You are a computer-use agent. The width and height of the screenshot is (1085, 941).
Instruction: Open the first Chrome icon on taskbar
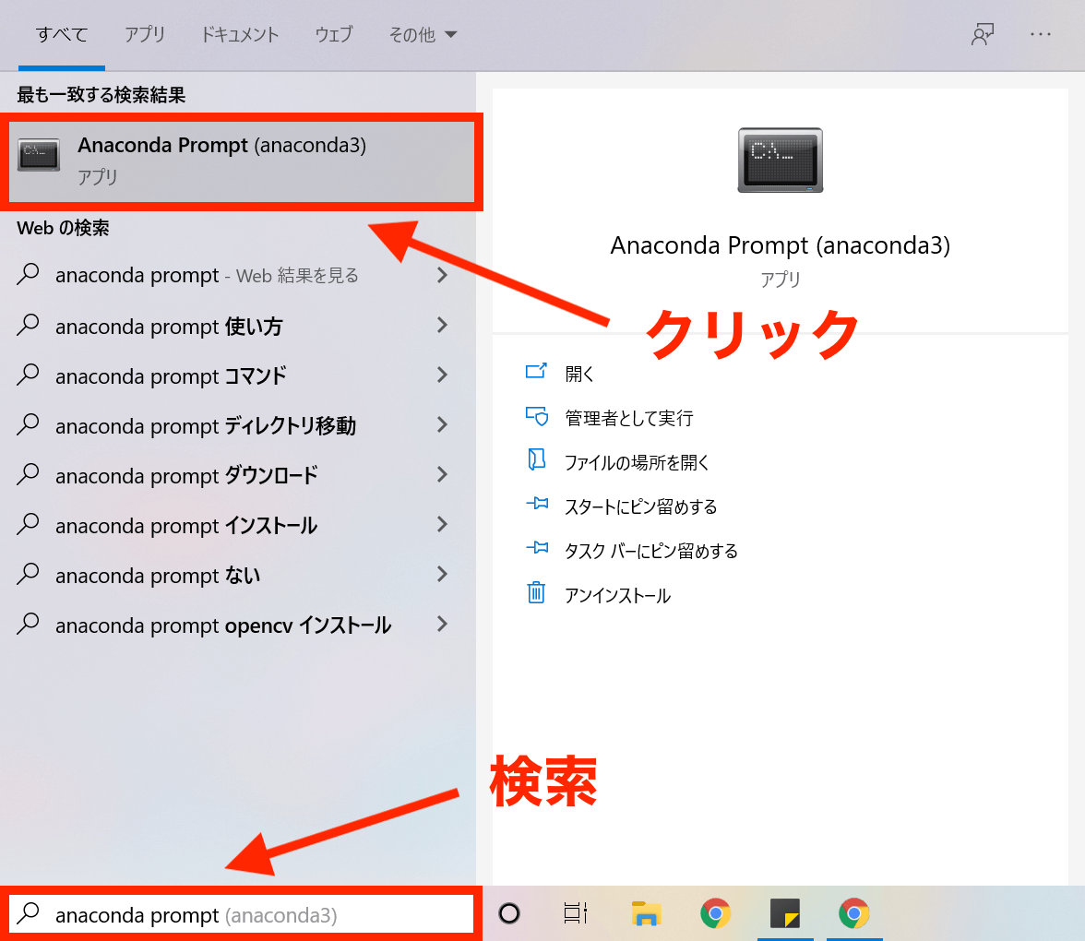tap(715, 913)
